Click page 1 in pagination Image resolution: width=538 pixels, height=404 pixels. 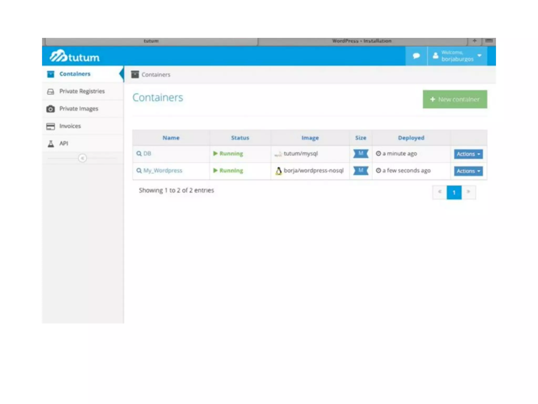click(x=454, y=193)
